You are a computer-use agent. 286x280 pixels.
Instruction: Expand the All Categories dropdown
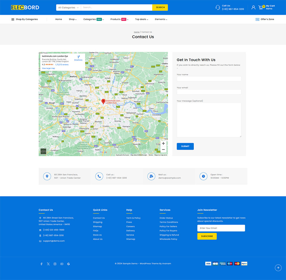(x=68, y=7)
